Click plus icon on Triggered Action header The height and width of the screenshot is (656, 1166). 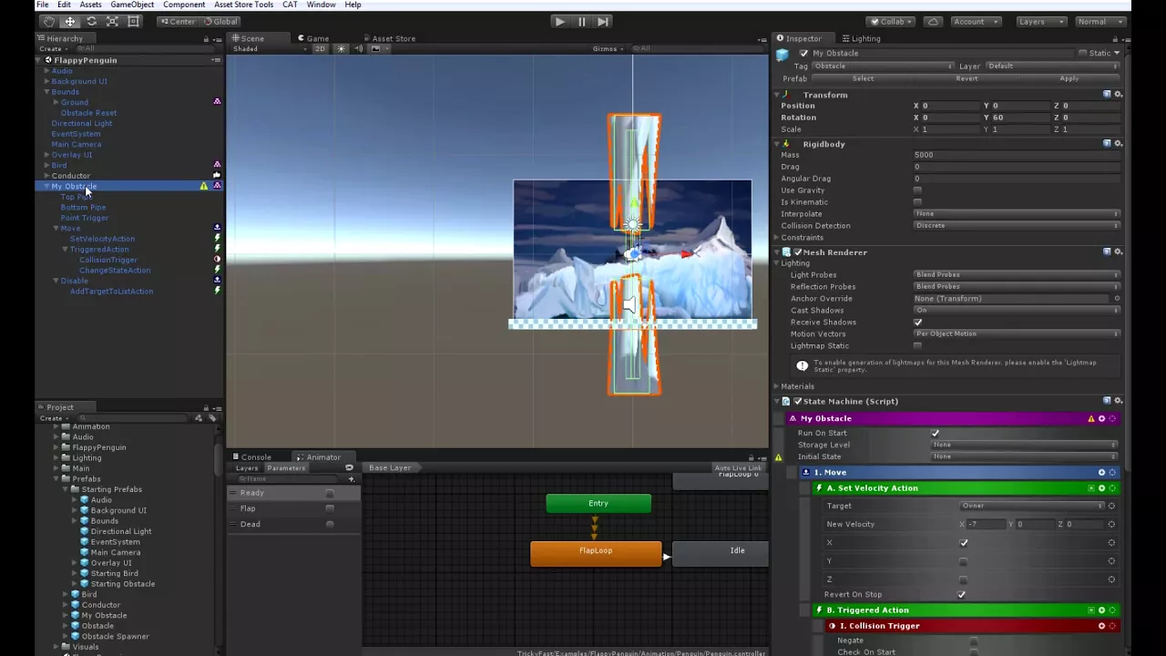(1101, 610)
